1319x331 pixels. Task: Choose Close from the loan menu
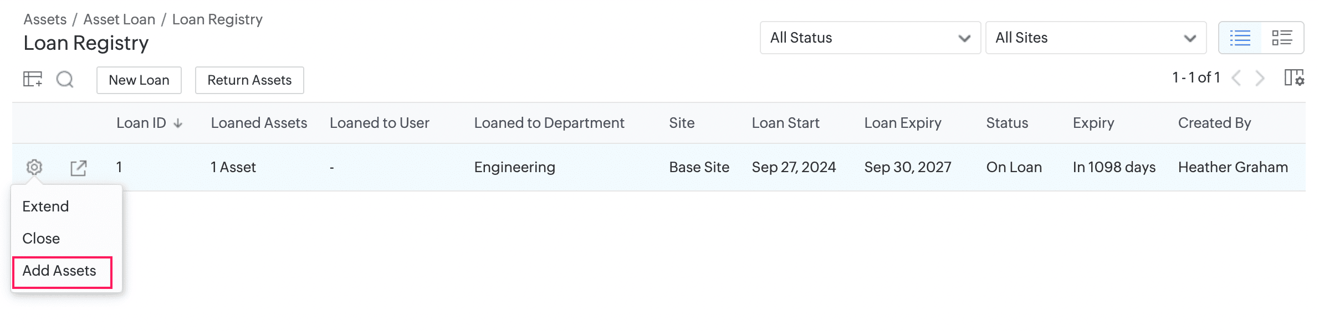(41, 239)
